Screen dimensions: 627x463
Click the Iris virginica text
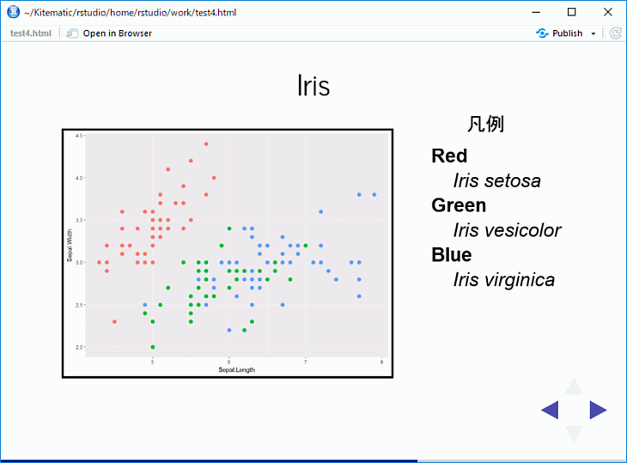[504, 280]
